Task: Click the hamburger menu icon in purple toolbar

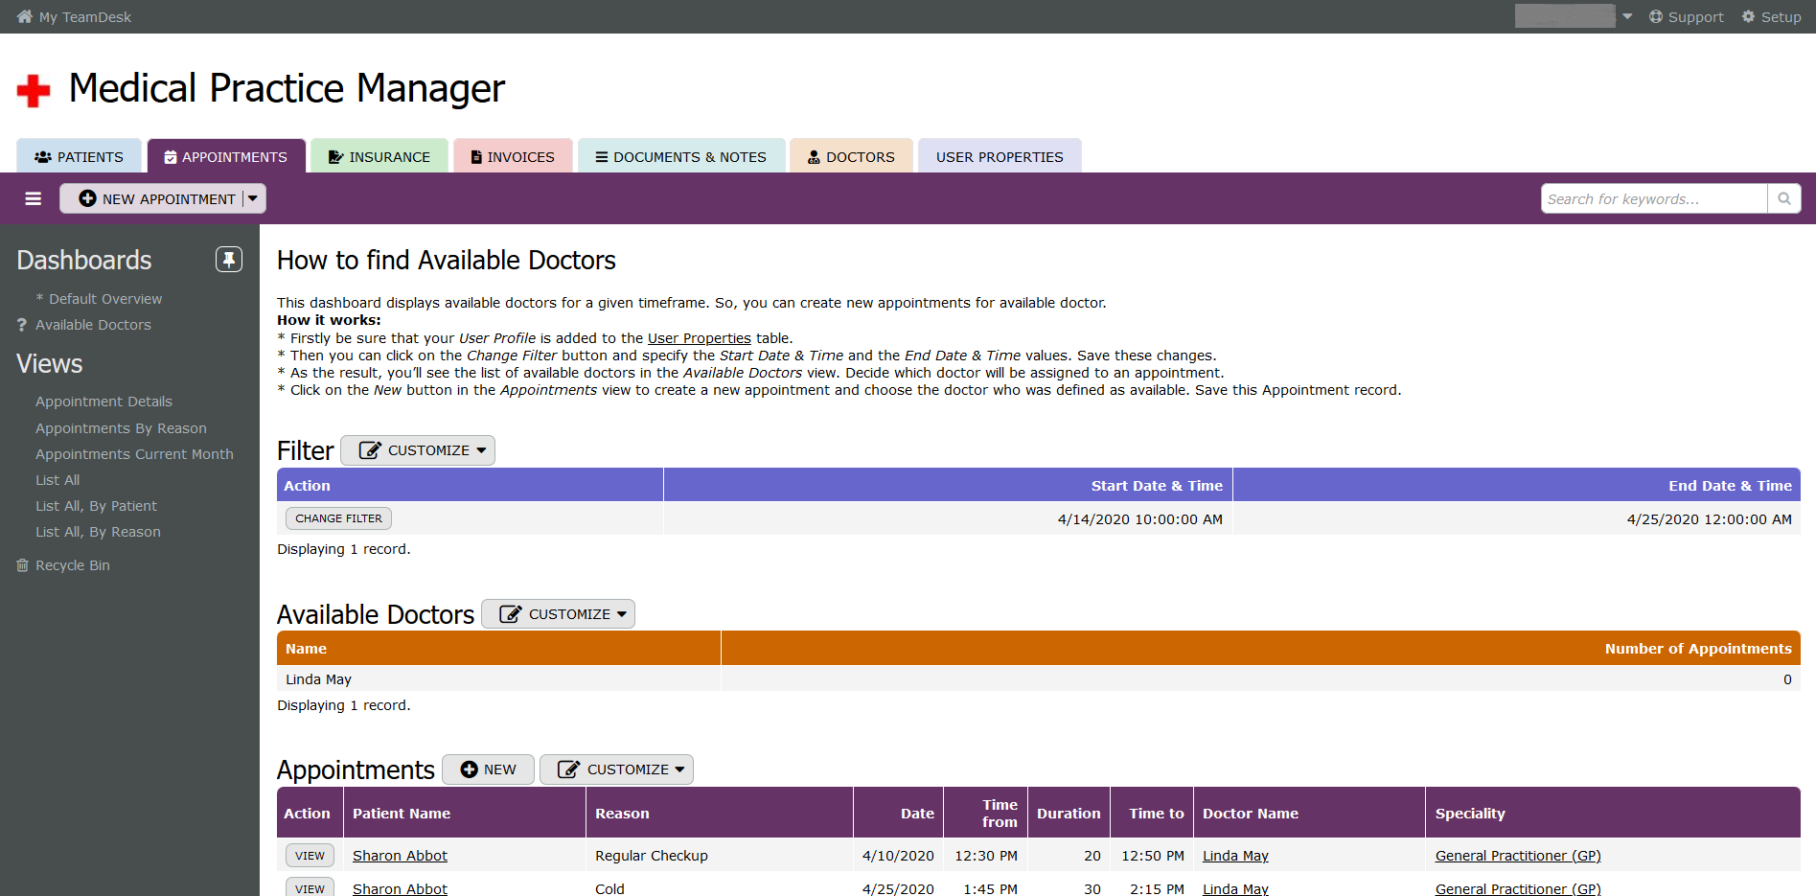Action: [34, 198]
